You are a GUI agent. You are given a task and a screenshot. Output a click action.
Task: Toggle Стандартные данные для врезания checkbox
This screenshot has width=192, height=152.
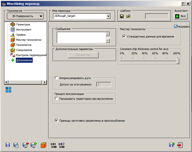click(x=124, y=36)
